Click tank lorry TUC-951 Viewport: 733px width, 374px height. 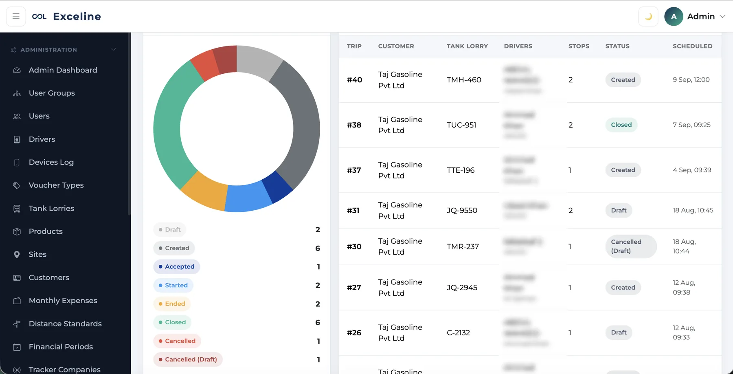click(x=461, y=125)
